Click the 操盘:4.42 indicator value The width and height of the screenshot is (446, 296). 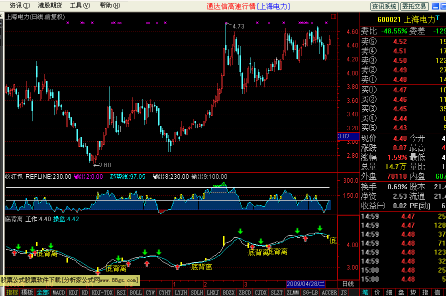[x=66, y=219]
